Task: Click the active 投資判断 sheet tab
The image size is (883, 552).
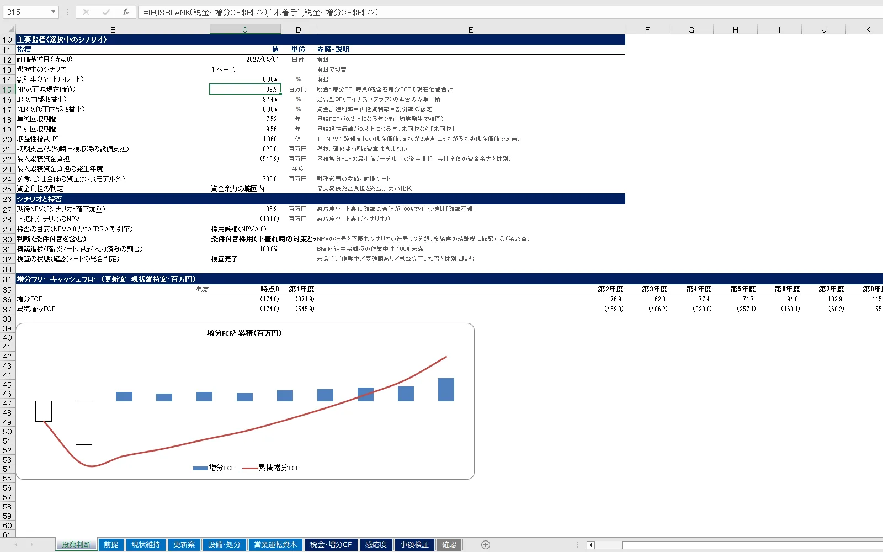Action: (x=76, y=545)
